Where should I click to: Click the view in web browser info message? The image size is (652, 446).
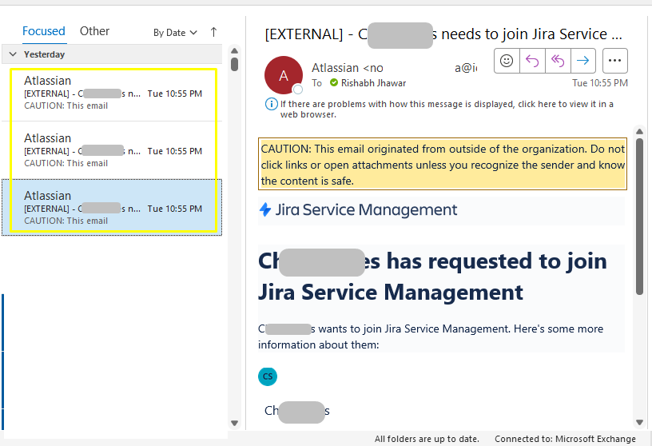447,109
